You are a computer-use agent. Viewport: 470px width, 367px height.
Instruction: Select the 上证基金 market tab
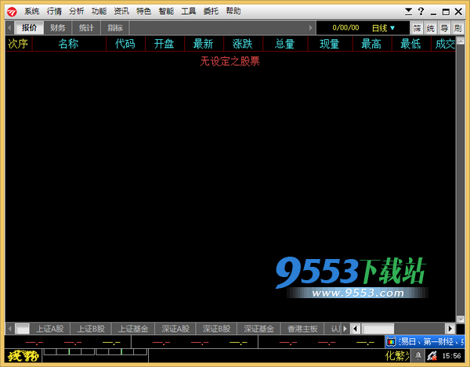coord(133,329)
